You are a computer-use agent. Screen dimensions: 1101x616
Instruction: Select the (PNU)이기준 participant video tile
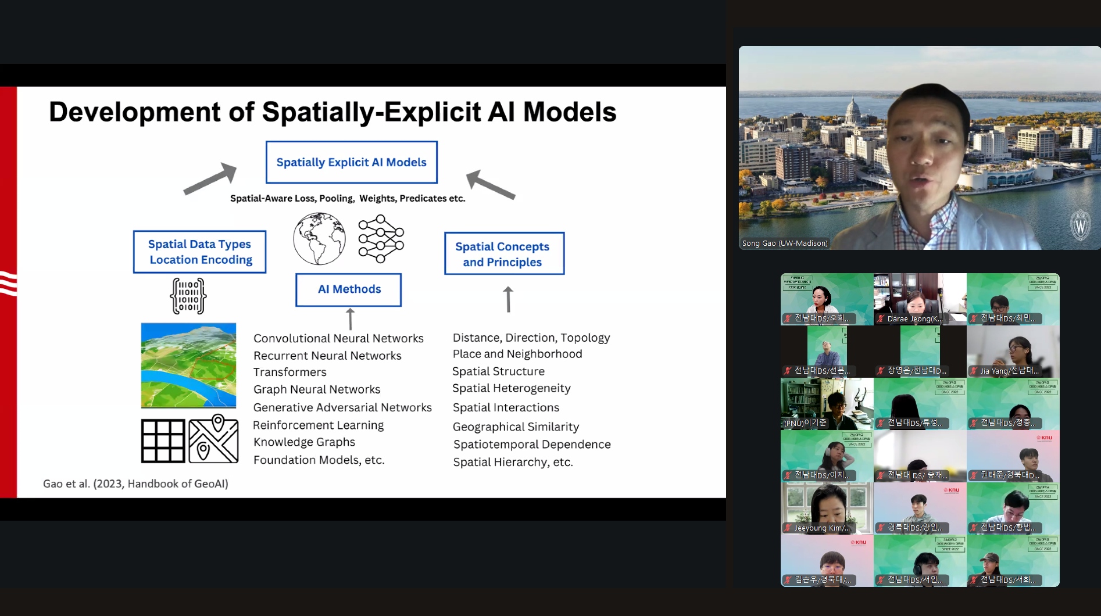pos(827,403)
